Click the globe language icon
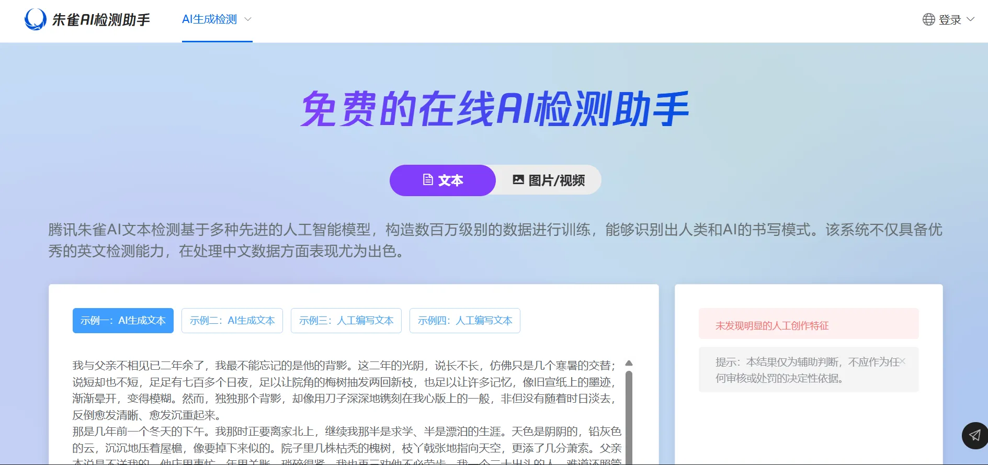This screenshot has height=465, width=988. [928, 20]
